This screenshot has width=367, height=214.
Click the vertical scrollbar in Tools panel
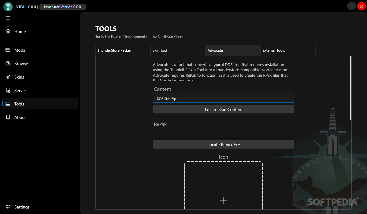coord(351,88)
